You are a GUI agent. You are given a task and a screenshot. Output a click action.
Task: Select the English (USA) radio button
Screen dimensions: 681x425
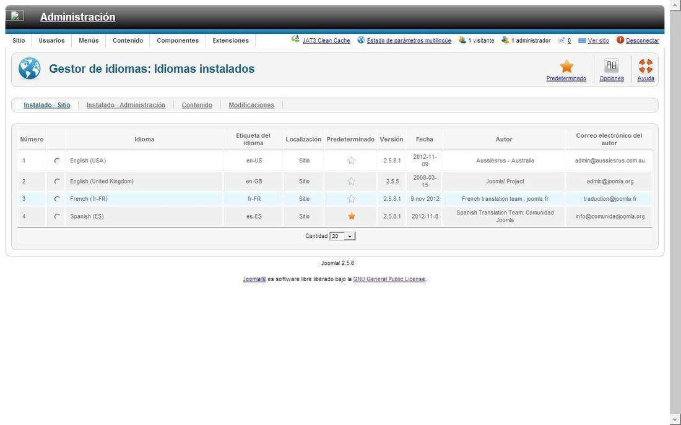pos(57,161)
